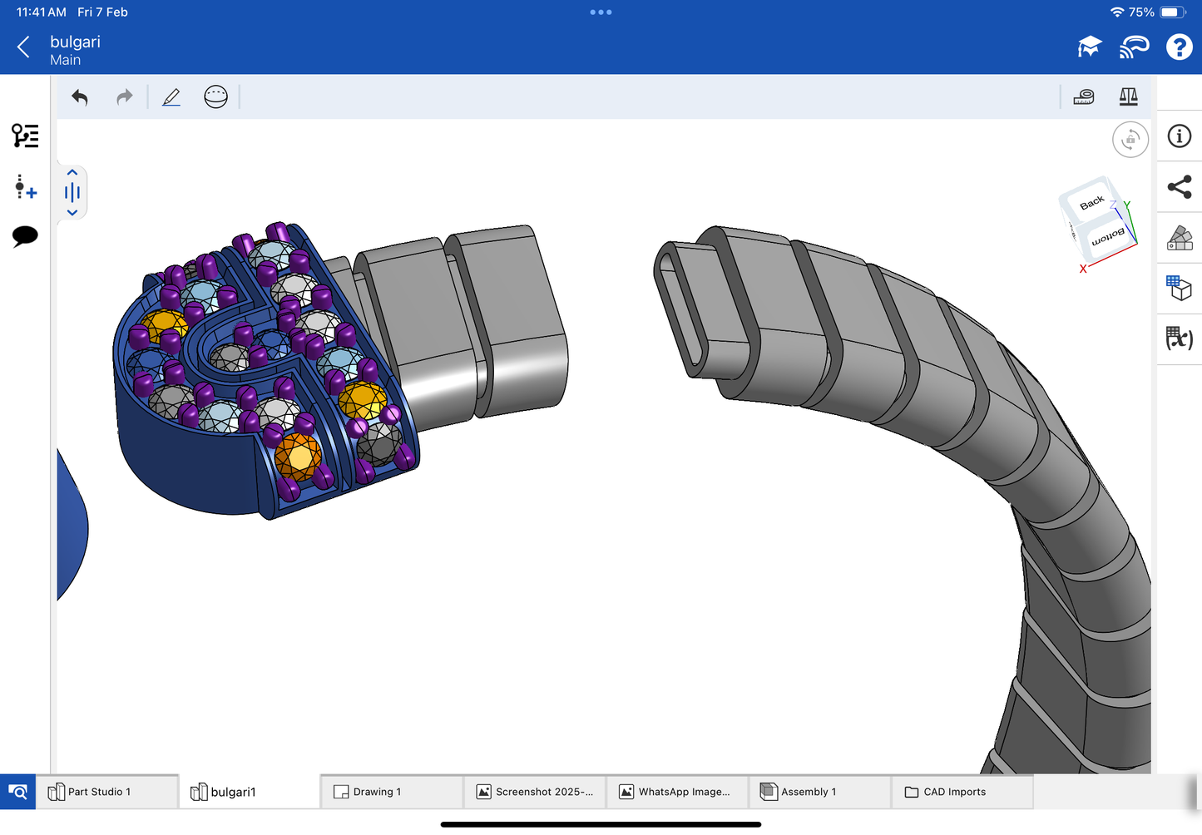Collapse the panel handle down chevron
Image resolution: width=1202 pixels, height=835 pixels.
72,213
